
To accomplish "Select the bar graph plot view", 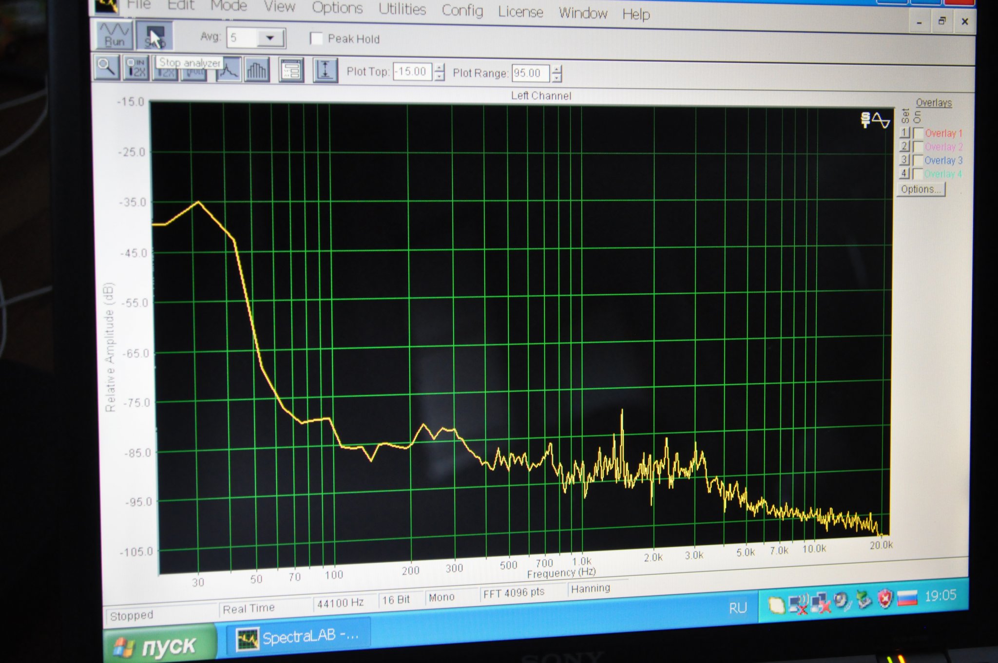I will (256, 70).
